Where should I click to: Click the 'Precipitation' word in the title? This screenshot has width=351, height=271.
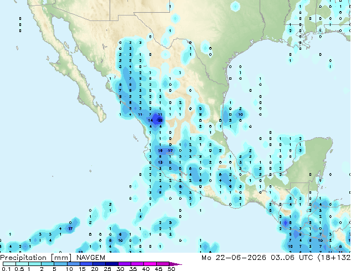click(23, 258)
